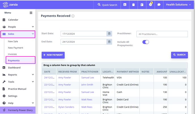Click the Telehealth location cell
The width and height of the screenshot is (195, 114).
[x=108, y=78]
